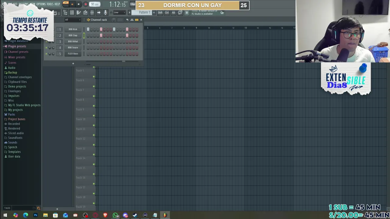The width and height of the screenshot is (390, 219).
Task: Add a new channel with plus button
Action: tap(73, 64)
